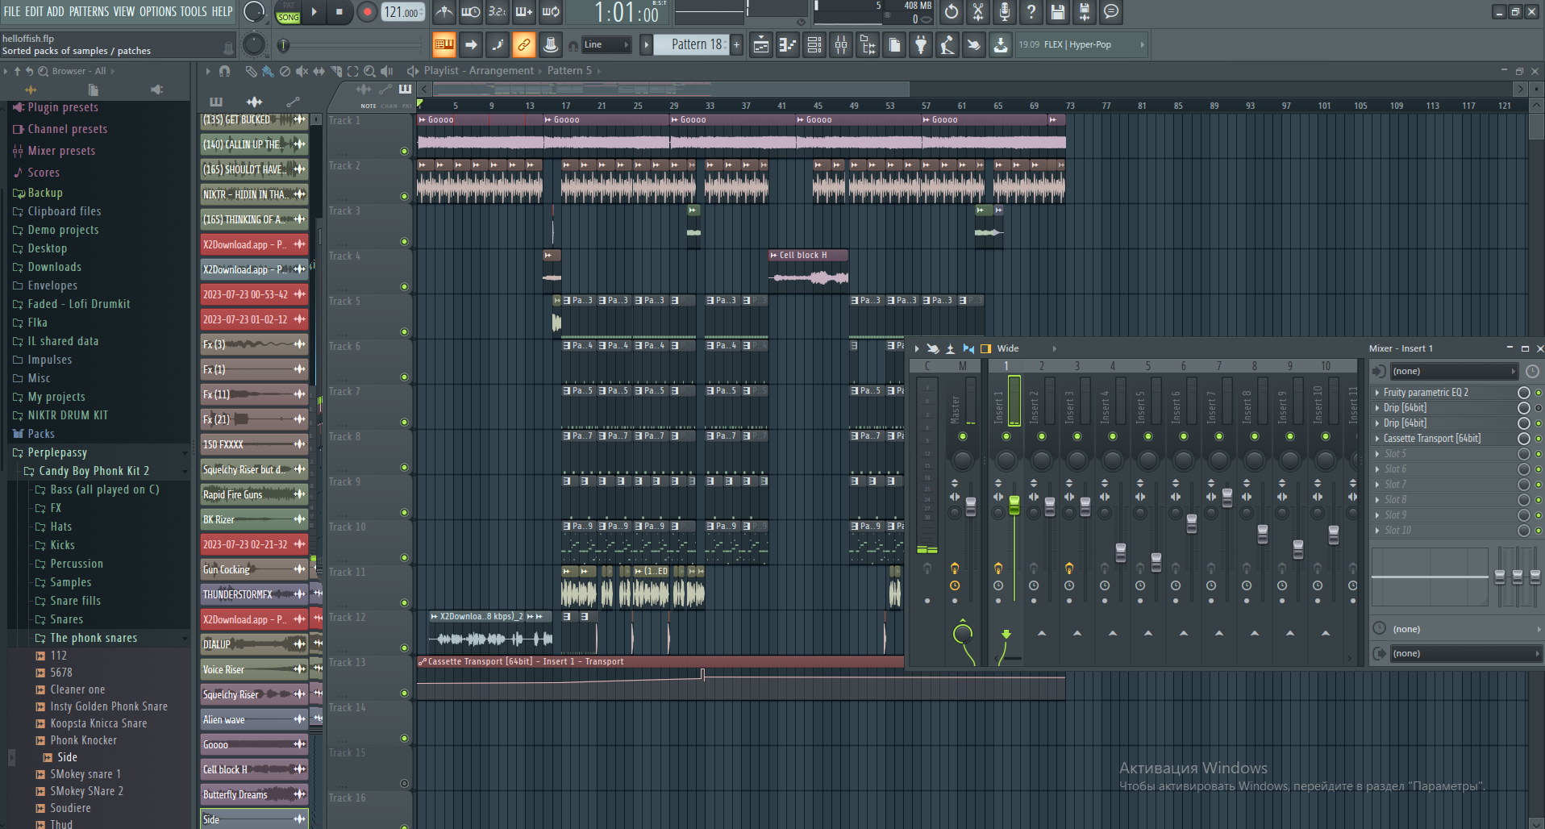
Task: Toggle the Cassette Transport effect enable LED
Action: 1539,439
